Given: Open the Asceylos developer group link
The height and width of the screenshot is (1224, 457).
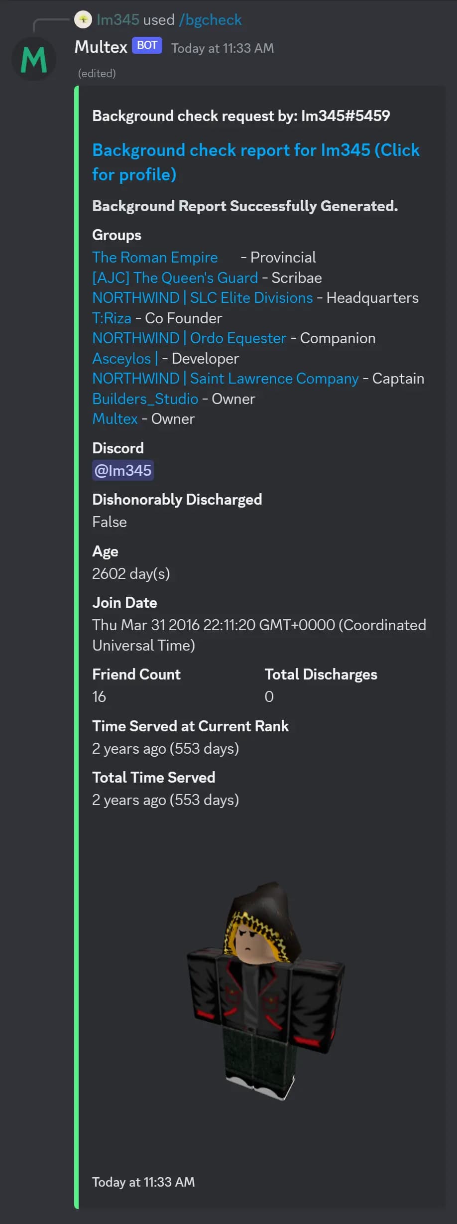Looking at the screenshot, I should (121, 358).
